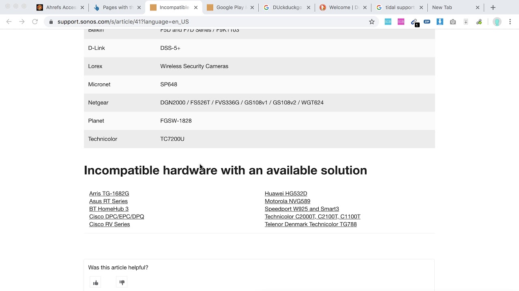The width and height of the screenshot is (519, 291).
Task: Open the Huawei HG532D link
Action: click(x=286, y=194)
